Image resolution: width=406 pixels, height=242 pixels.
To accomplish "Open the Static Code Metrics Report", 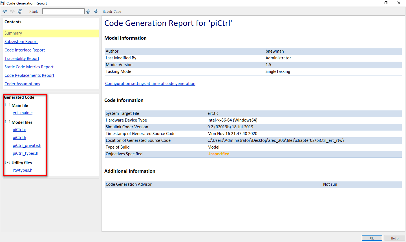I will [x=29, y=67].
